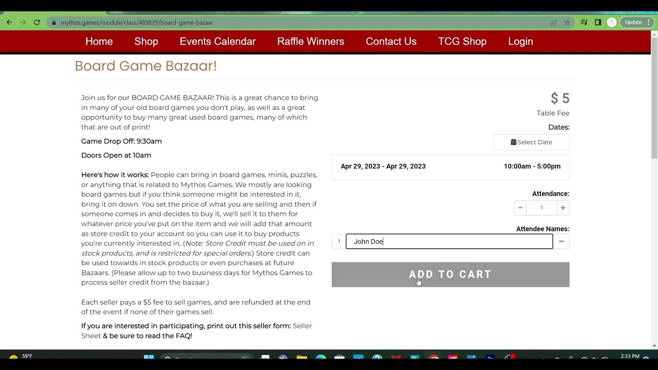Image resolution: width=658 pixels, height=370 pixels.
Task: Reload the page with the refresh icon
Action: 37,22
